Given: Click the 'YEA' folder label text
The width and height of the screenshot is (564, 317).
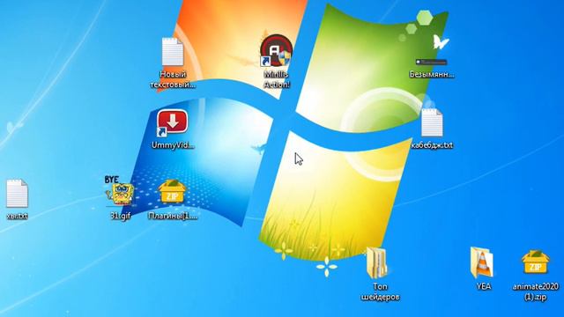Looking at the screenshot, I should (x=484, y=286).
